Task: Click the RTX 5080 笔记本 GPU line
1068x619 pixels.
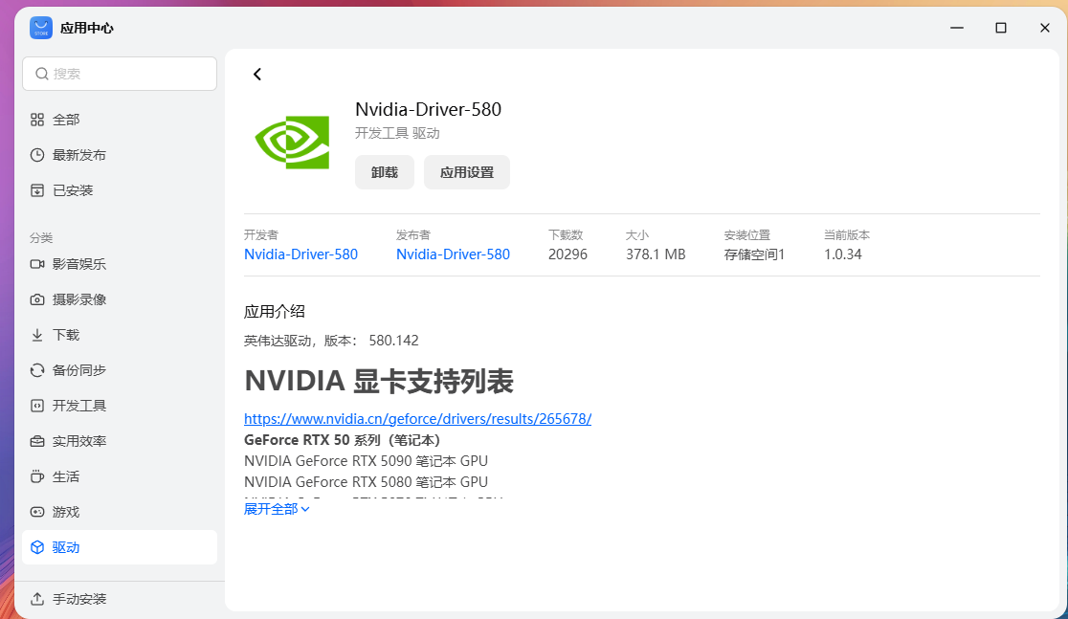Action: pos(366,482)
